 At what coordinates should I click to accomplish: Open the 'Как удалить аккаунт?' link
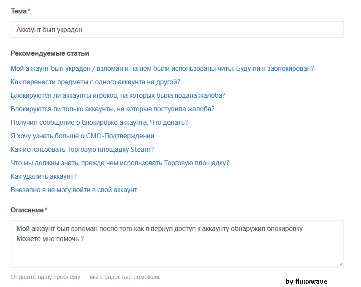(x=43, y=176)
